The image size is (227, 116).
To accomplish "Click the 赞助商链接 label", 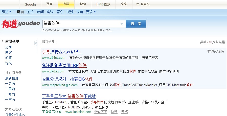I will [x=216, y=51].
